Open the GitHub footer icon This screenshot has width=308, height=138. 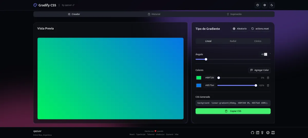pos(252,133)
